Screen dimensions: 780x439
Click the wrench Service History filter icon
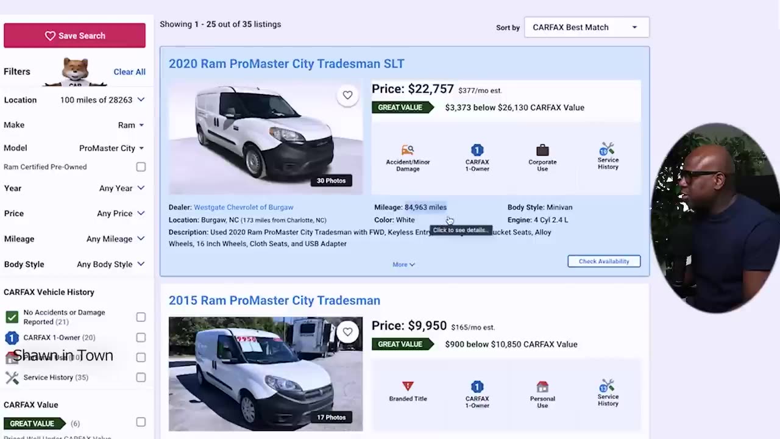(x=12, y=377)
